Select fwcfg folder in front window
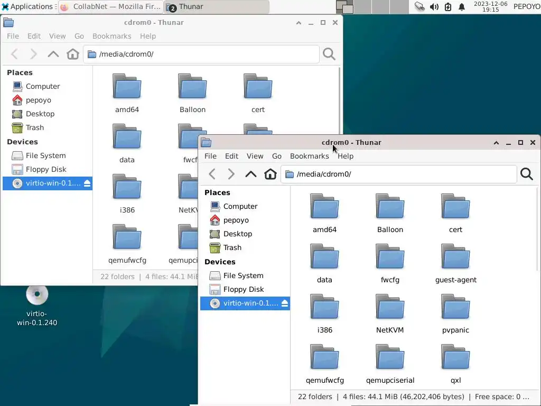Viewport: 541px width, 406px height. click(390, 264)
